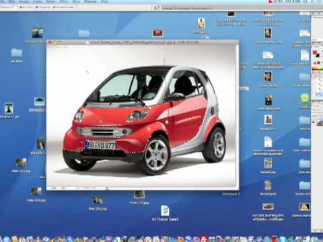Select the green round icon on desktop
This screenshot has height=242, width=323.
(305, 98)
